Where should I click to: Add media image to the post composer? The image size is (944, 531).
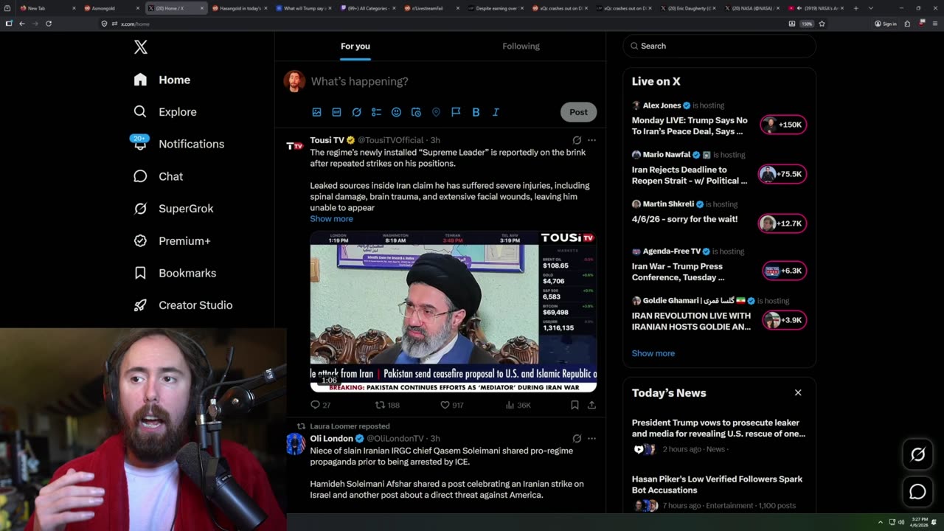point(316,112)
